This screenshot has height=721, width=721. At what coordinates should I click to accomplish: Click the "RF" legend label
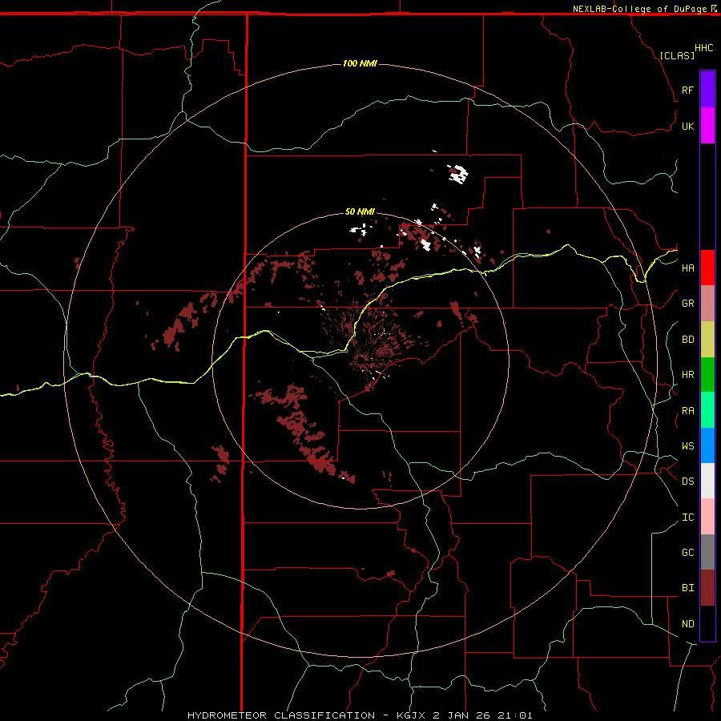click(687, 90)
